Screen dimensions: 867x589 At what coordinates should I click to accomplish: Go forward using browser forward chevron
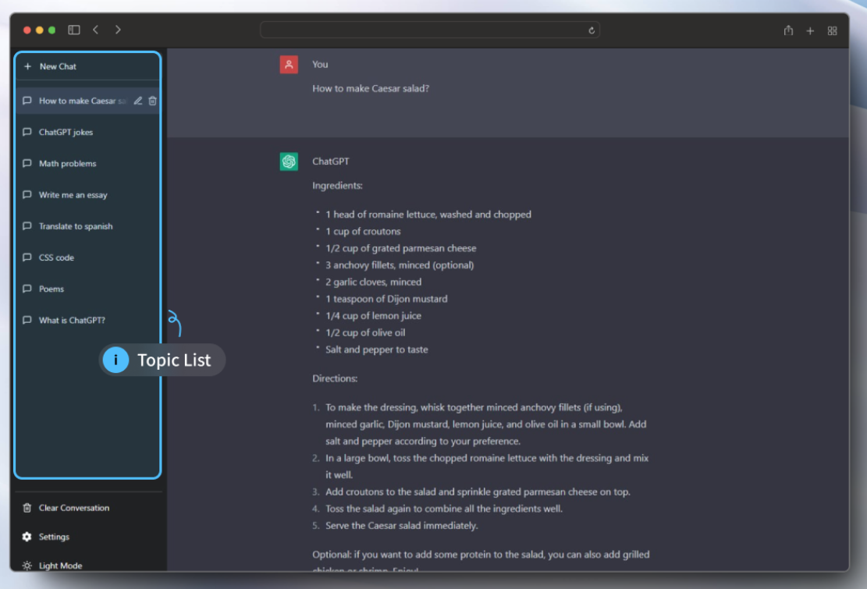point(118,30)
